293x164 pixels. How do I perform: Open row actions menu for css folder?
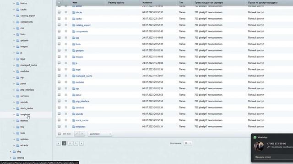[66, 37]
